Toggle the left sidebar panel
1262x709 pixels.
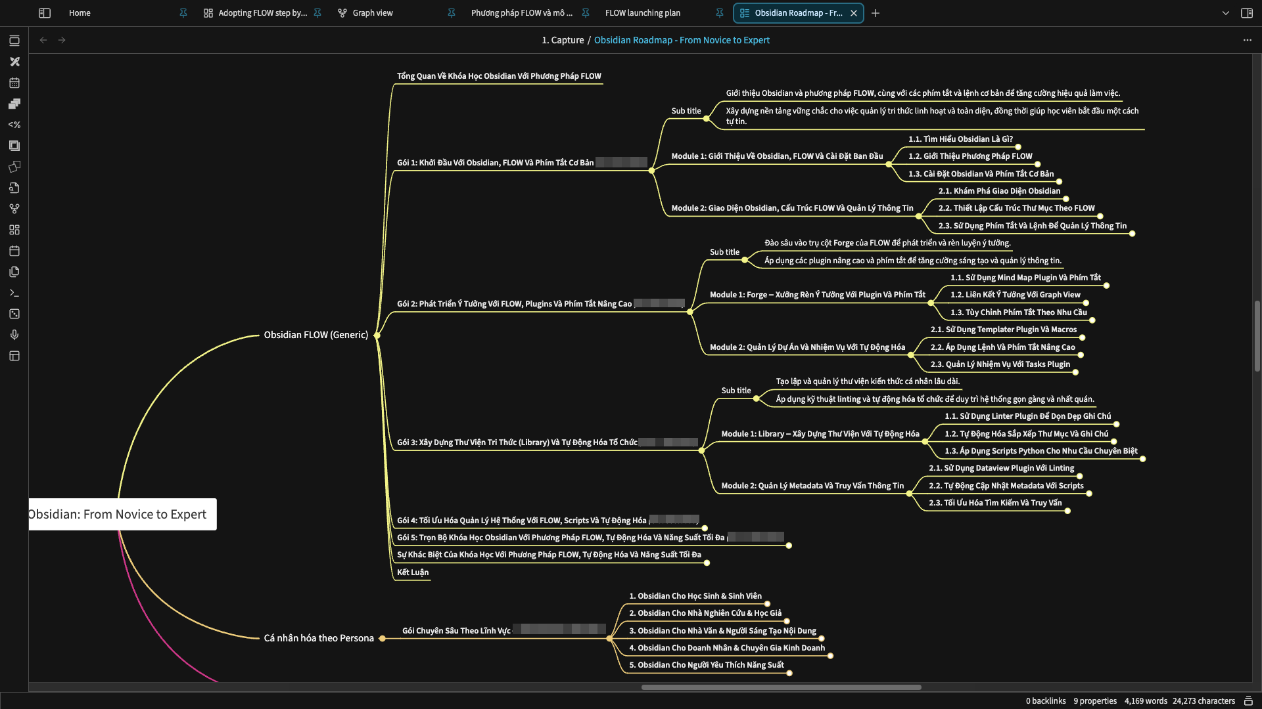coord(44,12)
